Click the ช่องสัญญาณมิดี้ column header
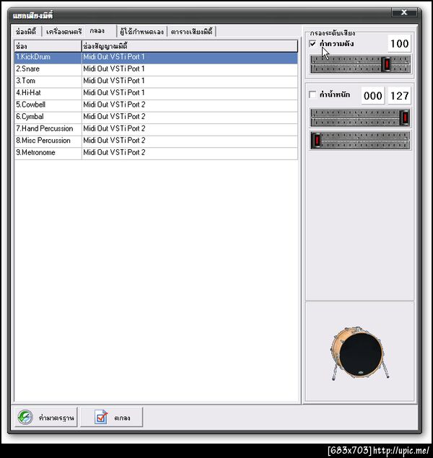Viewport: 433px width, 458px height. pos(190,46)
